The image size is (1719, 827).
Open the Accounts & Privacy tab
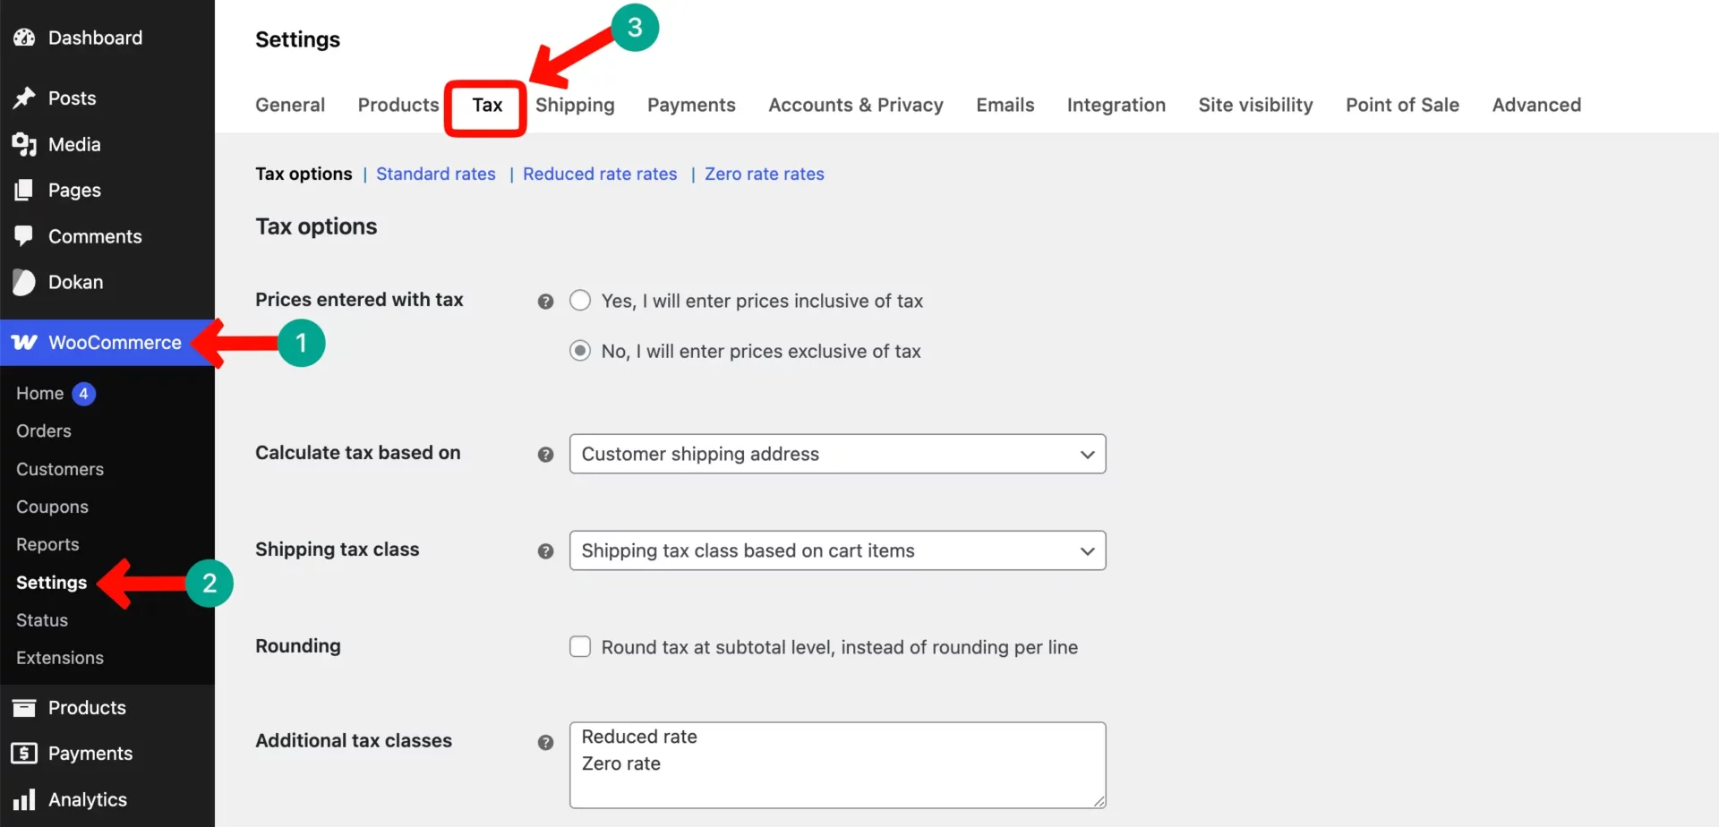click(x=856, y=105)
